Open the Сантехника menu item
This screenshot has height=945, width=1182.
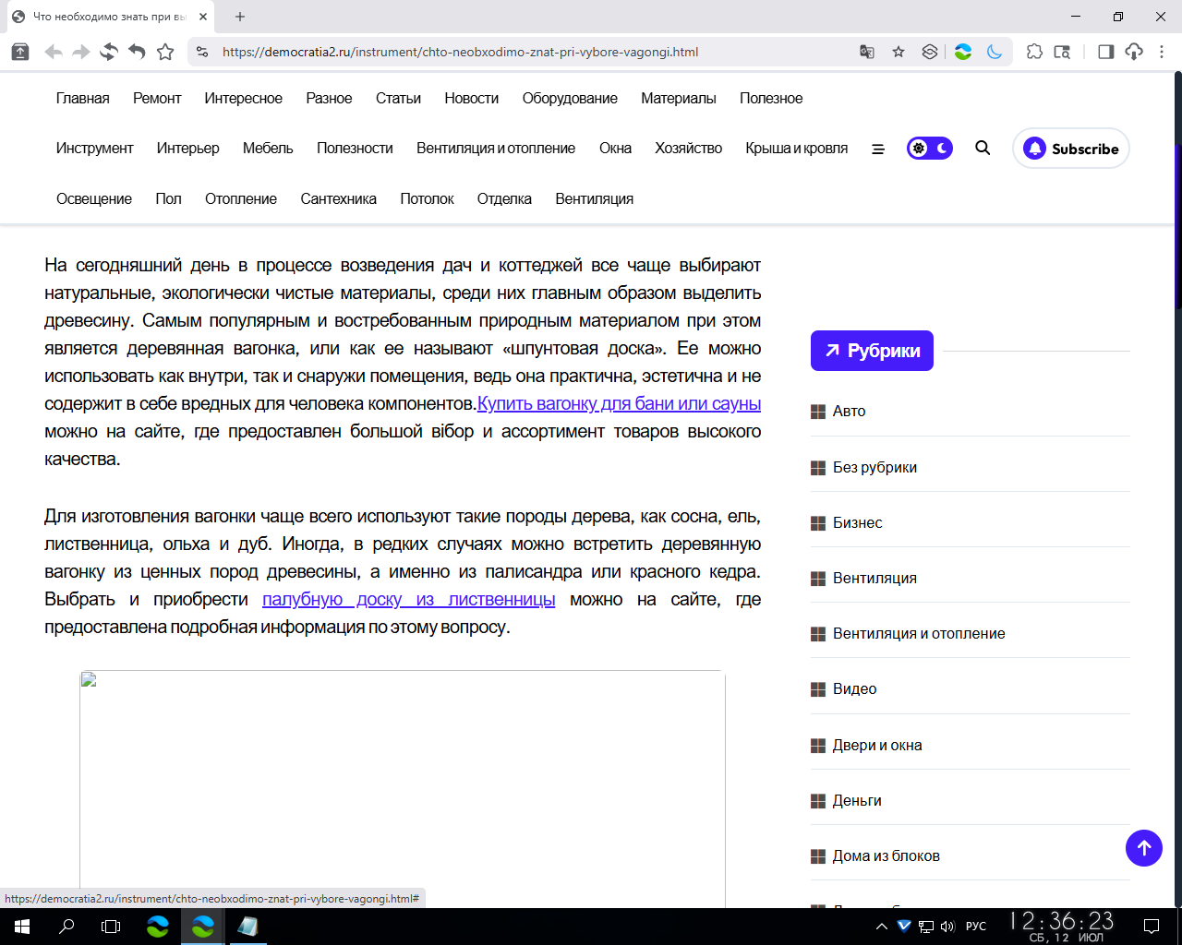339,198
